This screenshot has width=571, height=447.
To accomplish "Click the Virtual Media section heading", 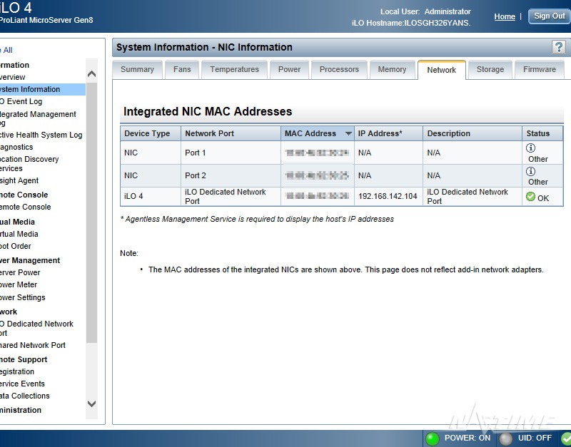I will pos(17,222).
